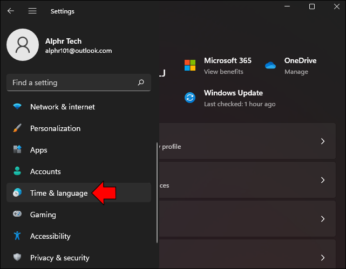Click the Microsoft 365 logo icon

coord(190,65)
